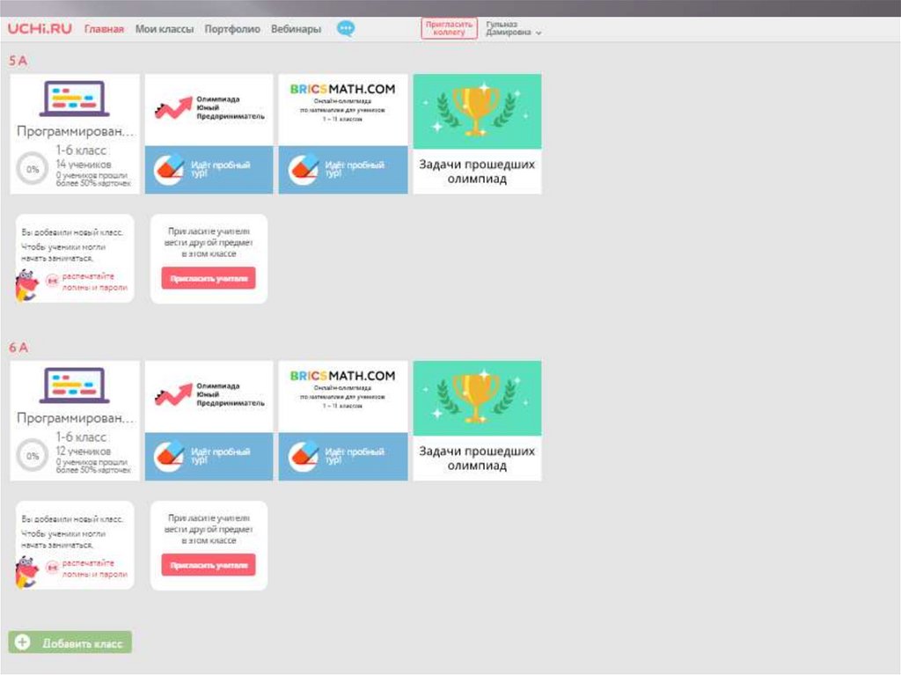Click the trophy image in 6 А
Viewport: 901px width, 675px height.
pos(477,398)
